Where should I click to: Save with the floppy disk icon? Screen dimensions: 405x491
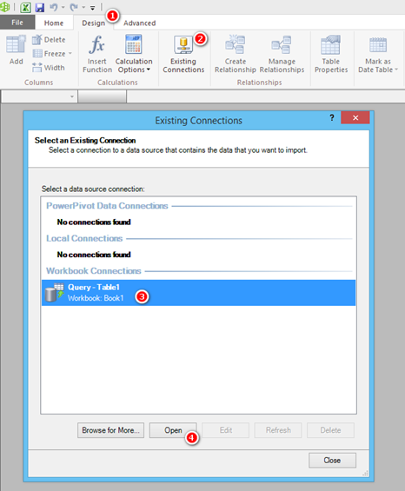click(x=40, y=7)
